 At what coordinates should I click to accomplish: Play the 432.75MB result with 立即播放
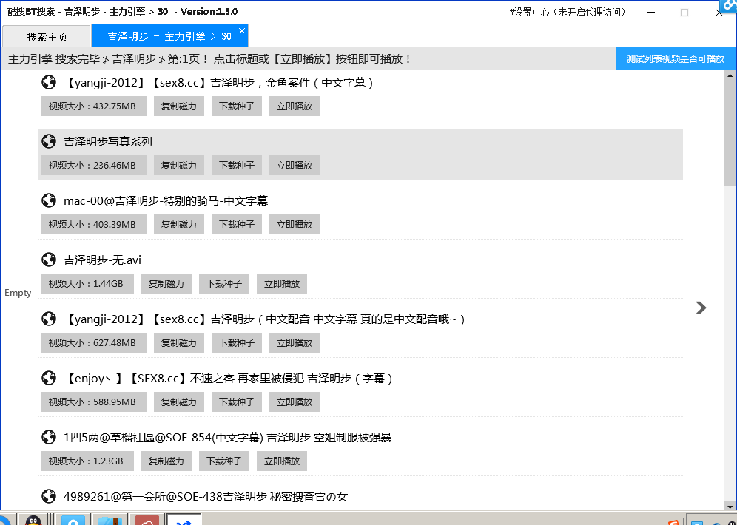[x=295, y=106]
